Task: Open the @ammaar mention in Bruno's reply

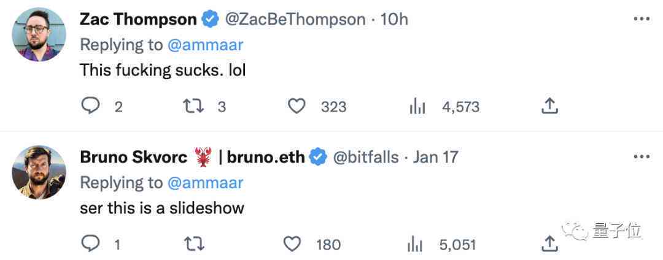Action: pyautogui.click(x=206, y=183)
